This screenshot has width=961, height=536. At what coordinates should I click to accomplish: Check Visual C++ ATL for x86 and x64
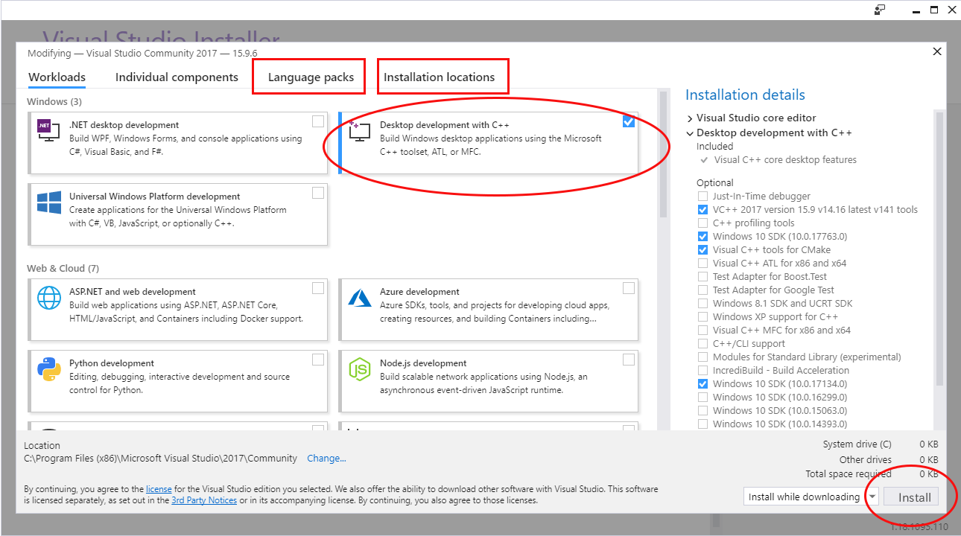(702, 264)
